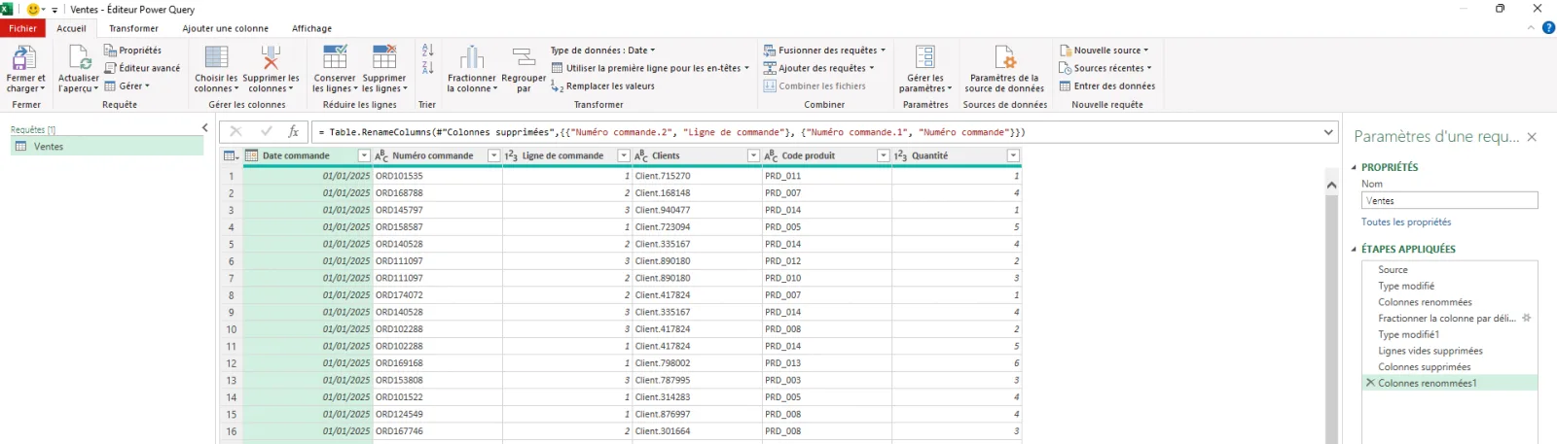Open Numéro commande filter dropdown
This screenshot has width=1557, height=444.
pyautogui.click(x=493, y=155)
